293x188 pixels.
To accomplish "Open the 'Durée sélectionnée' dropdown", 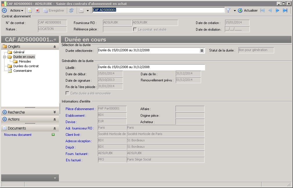I will [202, 50].
